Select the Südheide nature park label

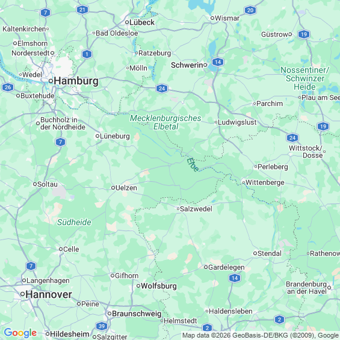coord(74,222)
